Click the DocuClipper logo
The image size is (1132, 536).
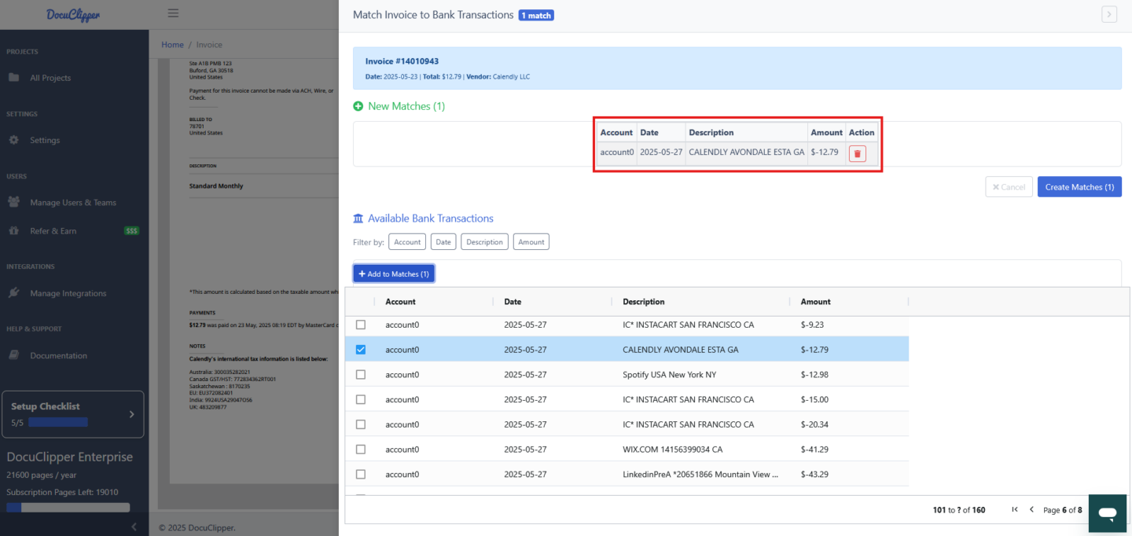(73, 14)
